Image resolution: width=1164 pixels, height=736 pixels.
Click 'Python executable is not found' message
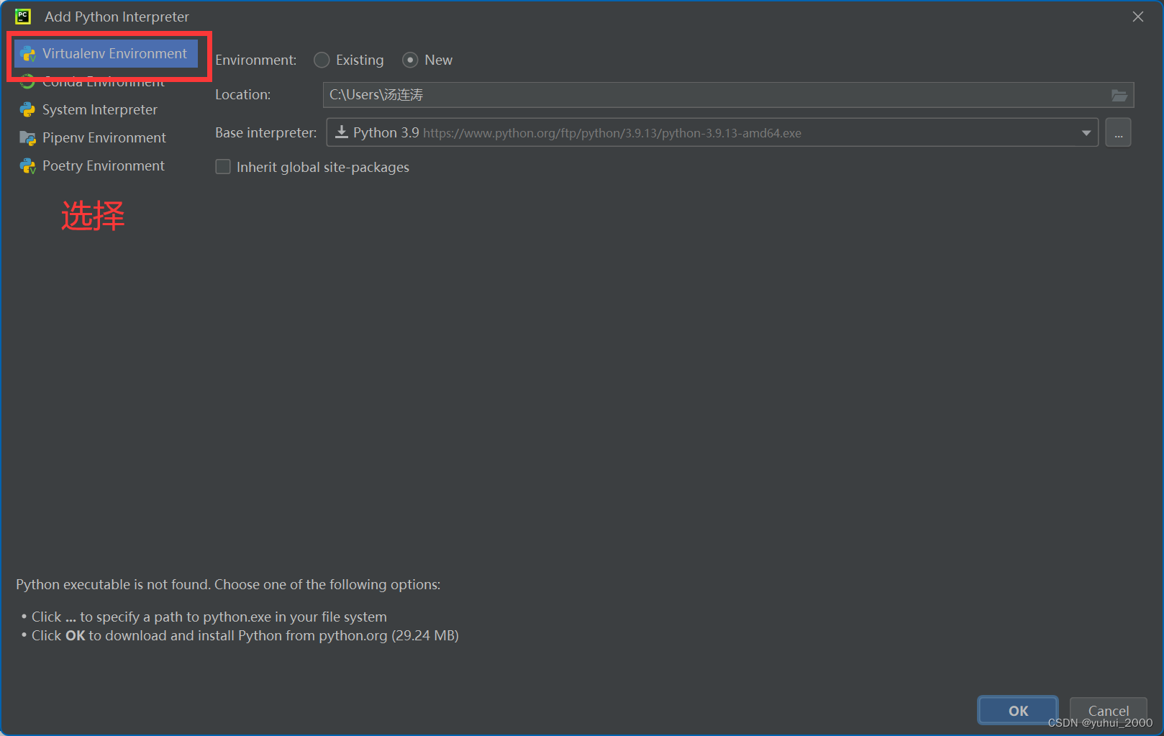coord(228,584)
